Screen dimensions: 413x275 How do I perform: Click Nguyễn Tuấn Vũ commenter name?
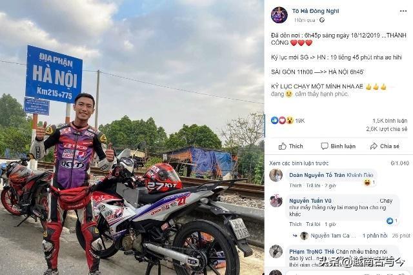[x=310, y=201]
